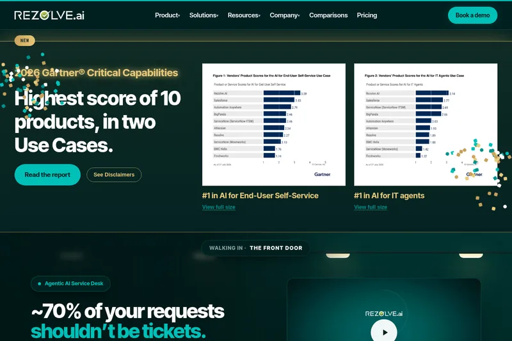View full size of End-User Self-Service chart
Image resolution: width=512 pixels, height=341 pixels.
coord(218,207)
